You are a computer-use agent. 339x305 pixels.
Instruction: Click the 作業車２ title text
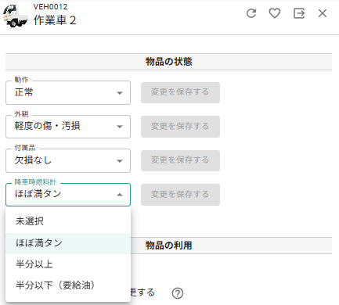pos(55,20)
